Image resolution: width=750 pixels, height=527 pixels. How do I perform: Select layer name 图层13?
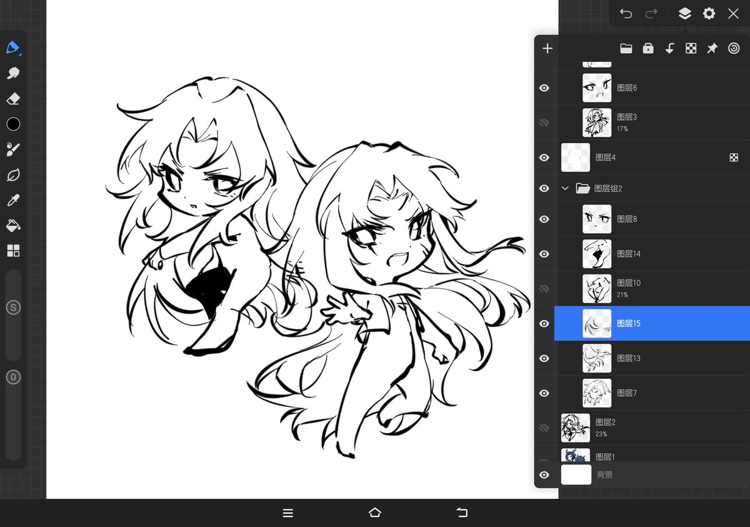[x=629, y=358]
